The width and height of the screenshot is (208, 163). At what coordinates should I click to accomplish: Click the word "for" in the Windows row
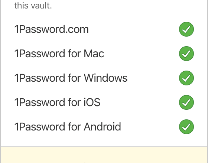pos(74,78)
